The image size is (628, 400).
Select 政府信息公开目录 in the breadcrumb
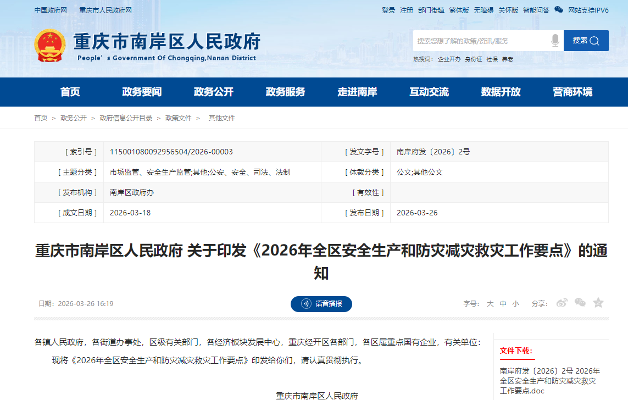click(126, 118)
